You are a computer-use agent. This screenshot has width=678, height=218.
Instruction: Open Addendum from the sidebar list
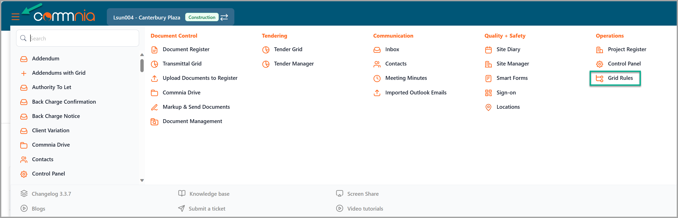point(46,59)
